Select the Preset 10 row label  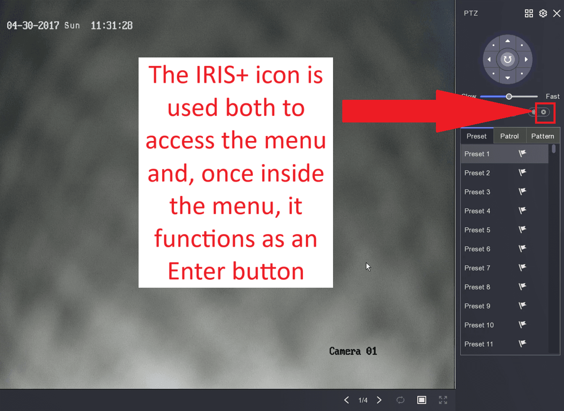[x=479, y=325]
